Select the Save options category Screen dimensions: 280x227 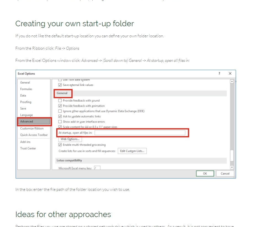(x=23, y=109)
